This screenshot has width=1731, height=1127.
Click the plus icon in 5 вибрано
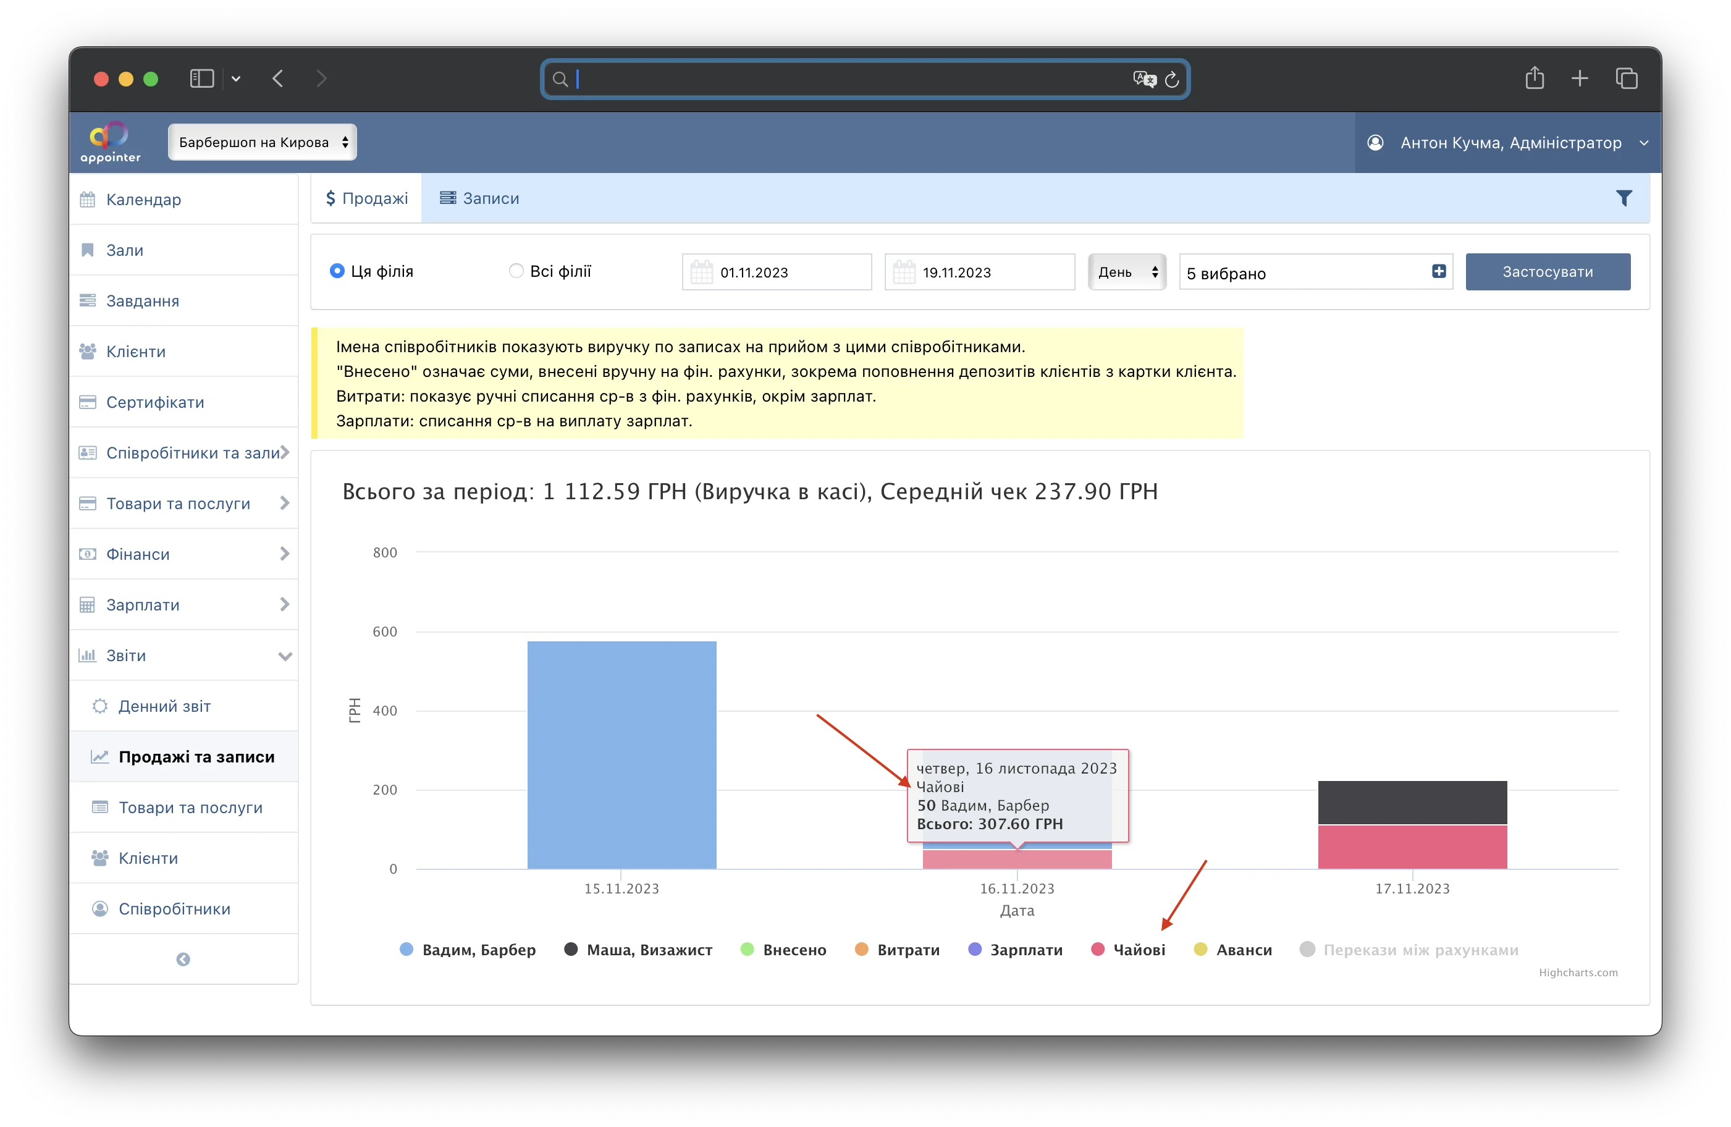(x=1439, y=271)
